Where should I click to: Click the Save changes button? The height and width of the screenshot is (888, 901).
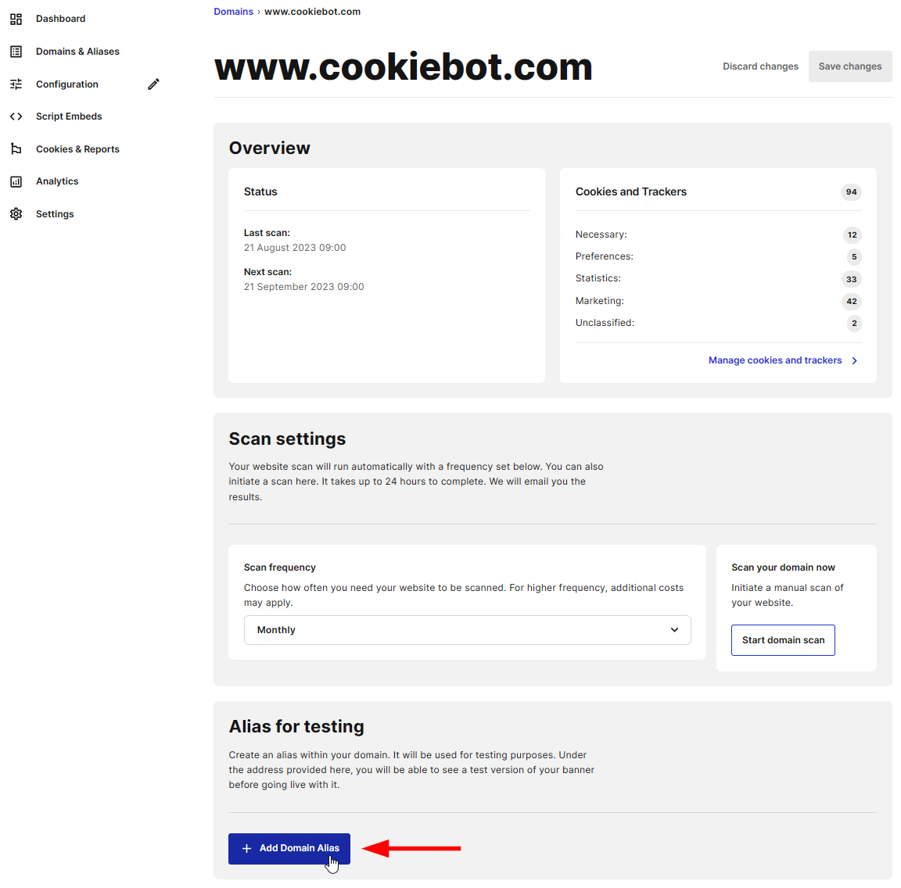pyautogui.click(x=850, y=66)
